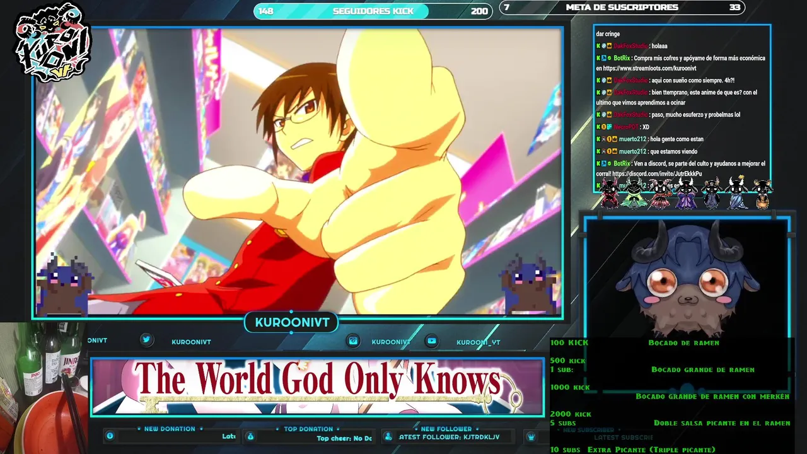Click the anime video feed
This screenshot has width=807, height=454.
(298, 172)
